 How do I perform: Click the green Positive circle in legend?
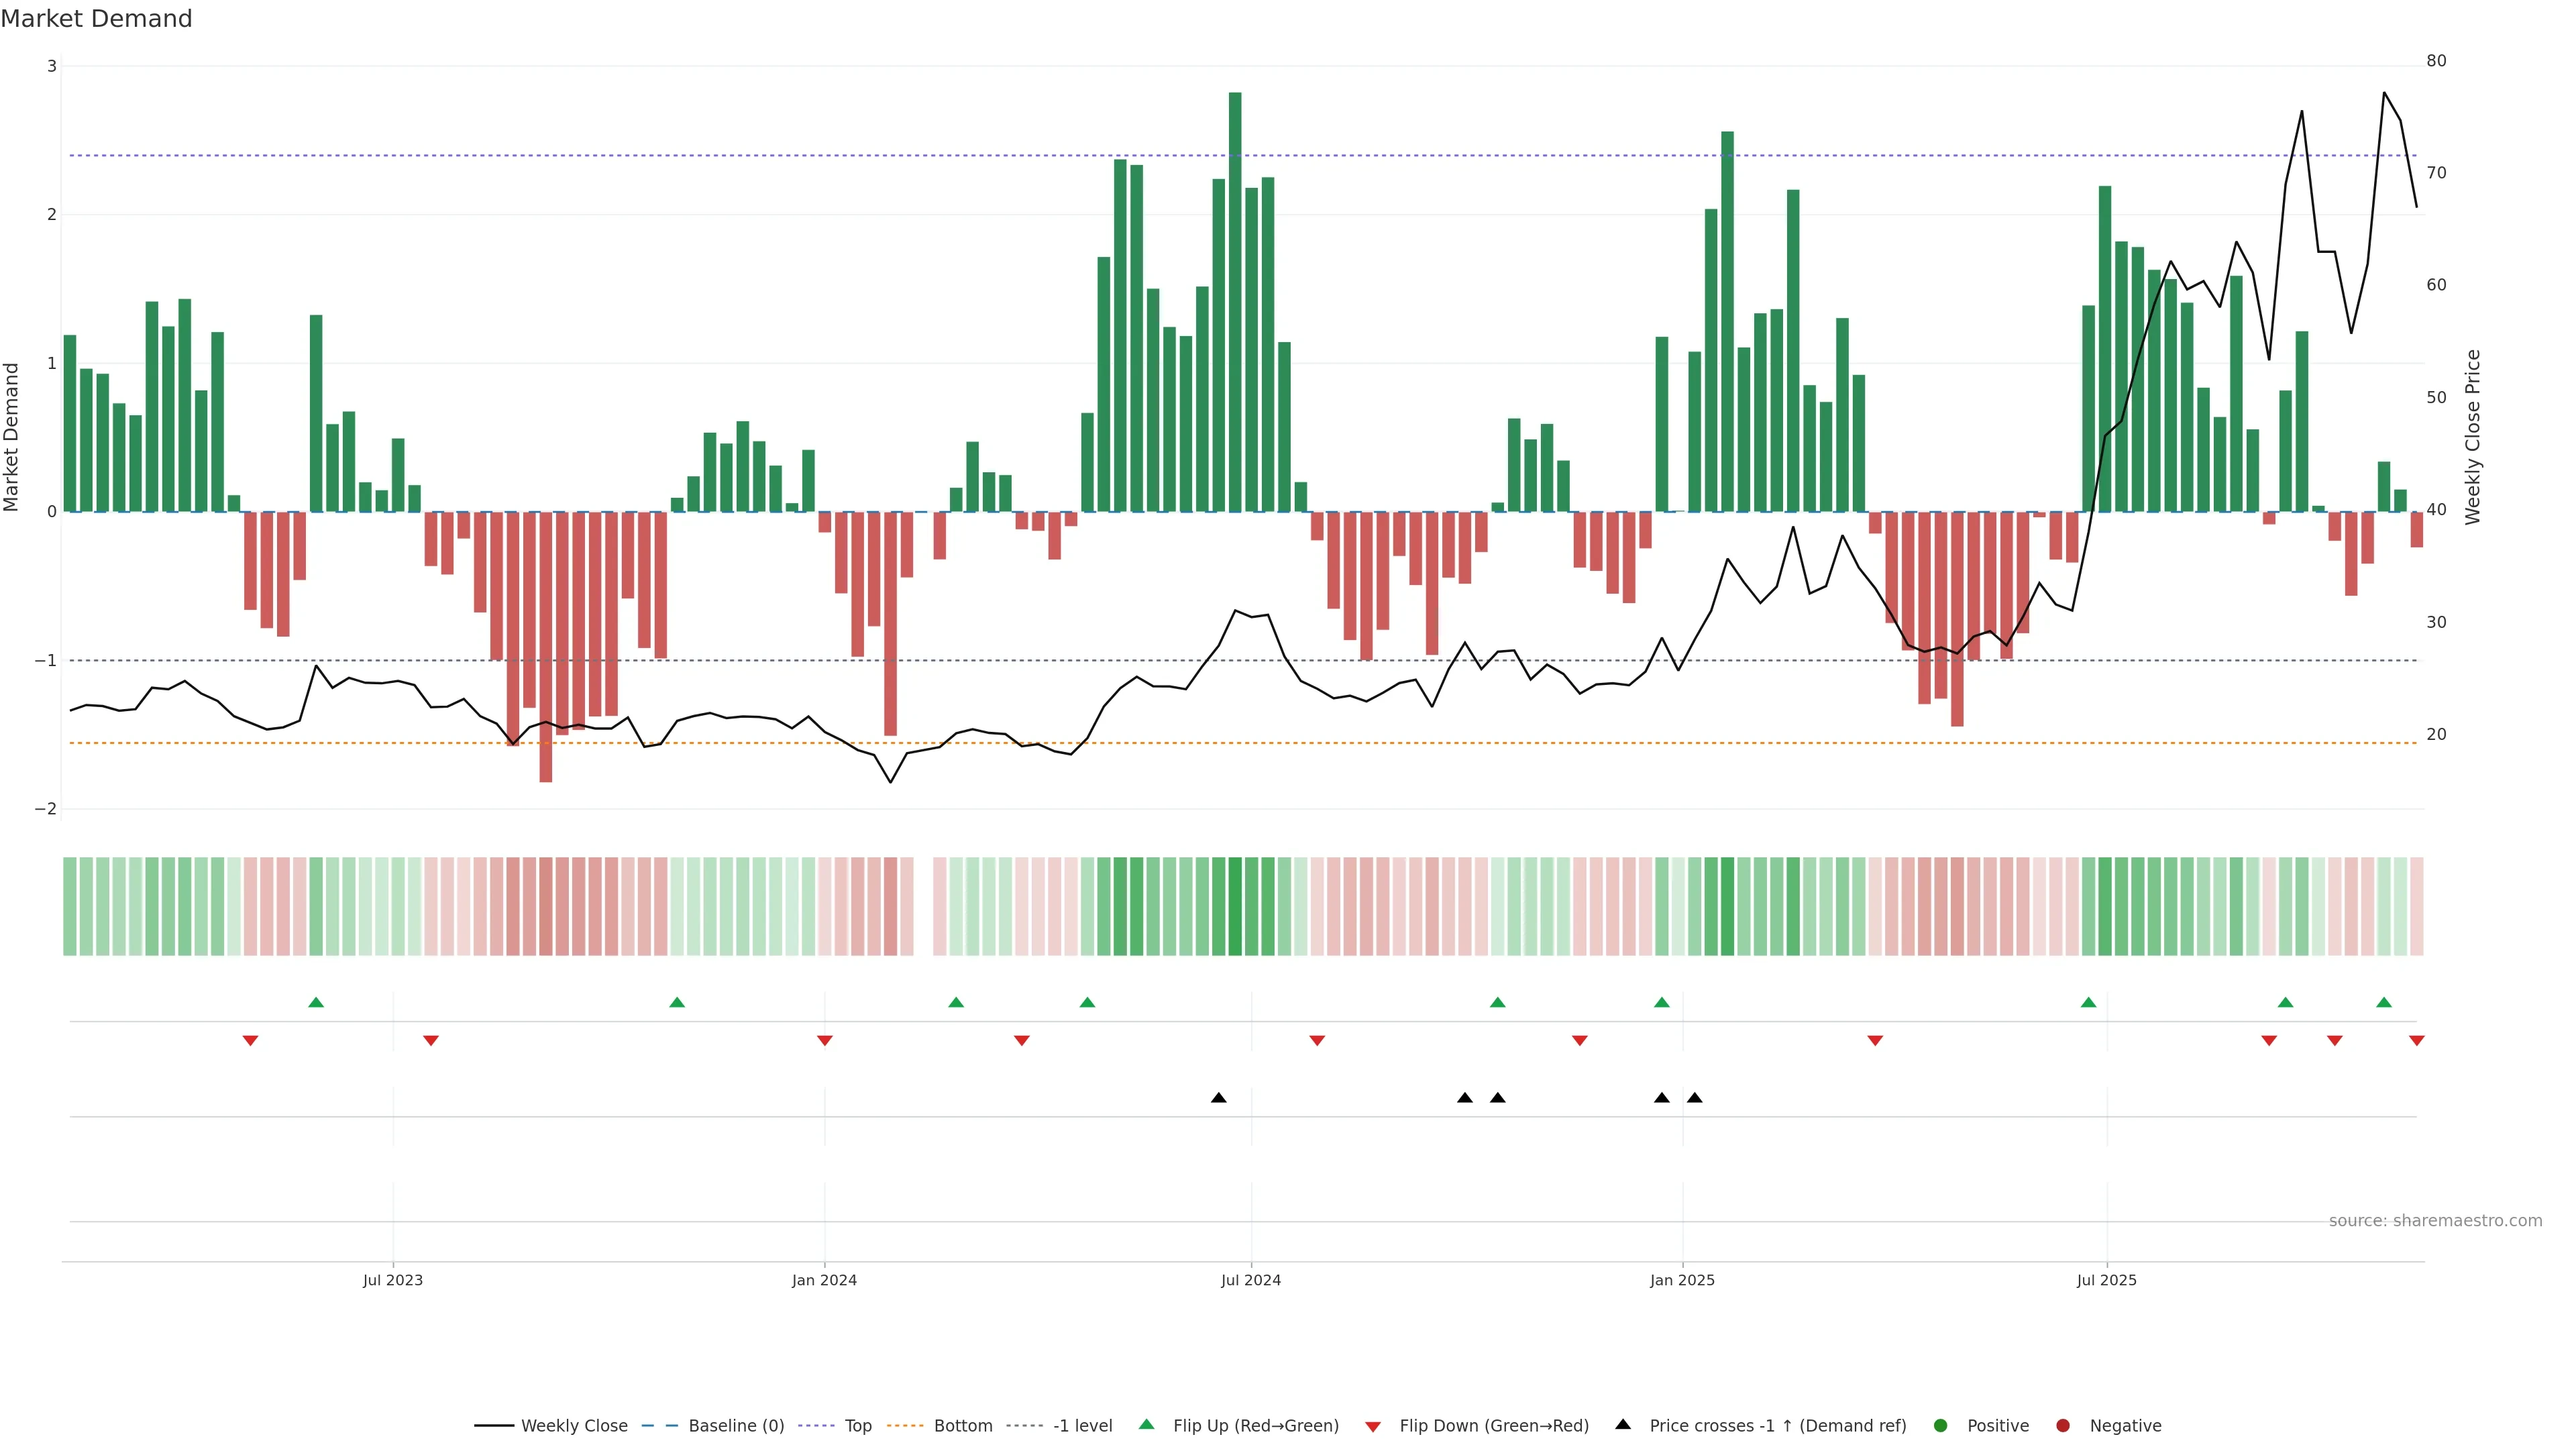(1941, 1425)
